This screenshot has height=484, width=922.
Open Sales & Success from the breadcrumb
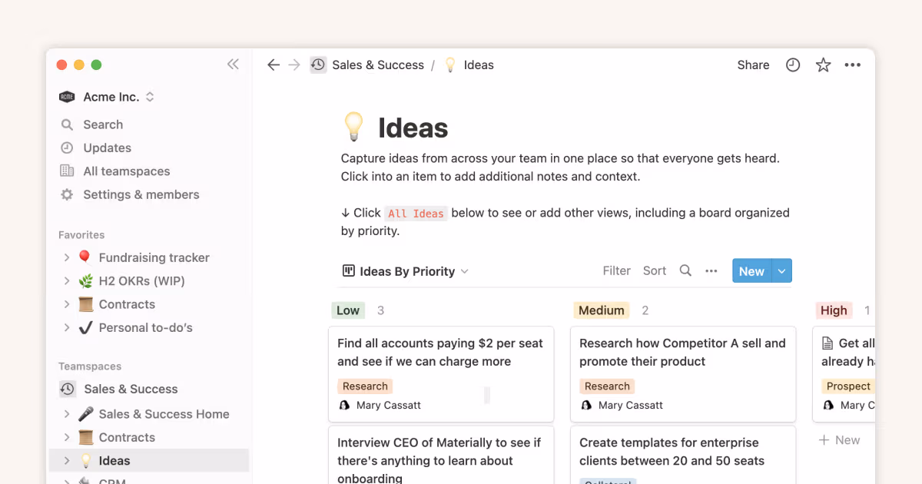[378, 65]
